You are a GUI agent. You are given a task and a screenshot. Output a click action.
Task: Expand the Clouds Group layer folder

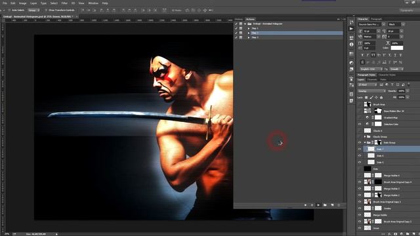click(x=365, y=136)
